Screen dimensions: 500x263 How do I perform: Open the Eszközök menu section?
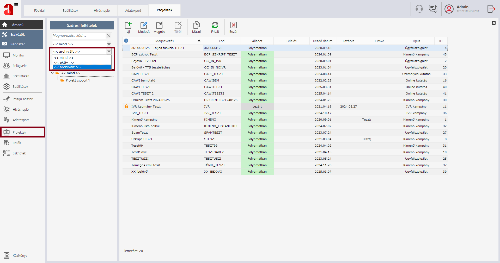tap(17, 34)
